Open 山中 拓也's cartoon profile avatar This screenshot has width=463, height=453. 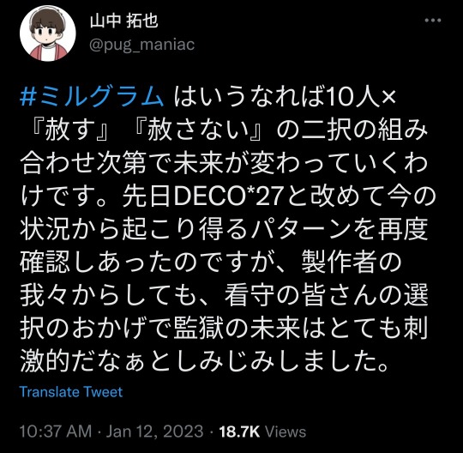pyautogui.click(x=48, y=33)
